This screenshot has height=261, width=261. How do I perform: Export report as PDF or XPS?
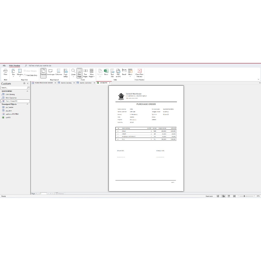118,73
